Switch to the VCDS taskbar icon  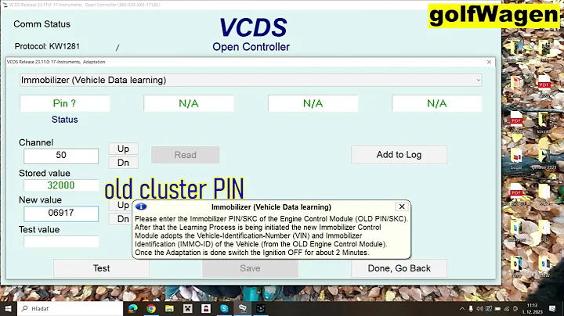coord(243,308)
